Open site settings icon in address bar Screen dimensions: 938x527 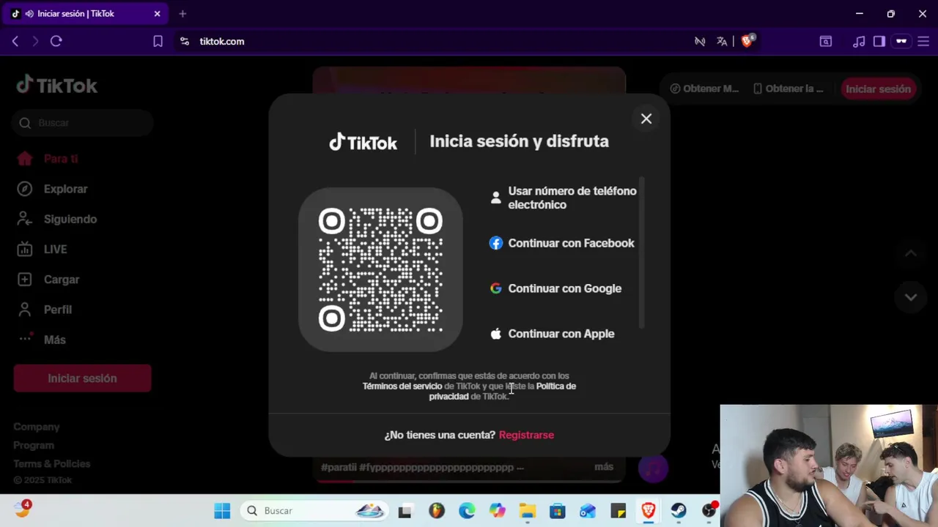click(184, 42)
